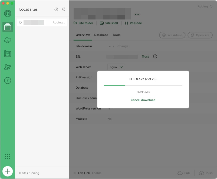Click the plus button to add site
This screenshot has height=179, width=217.
(x=8, y=171)
